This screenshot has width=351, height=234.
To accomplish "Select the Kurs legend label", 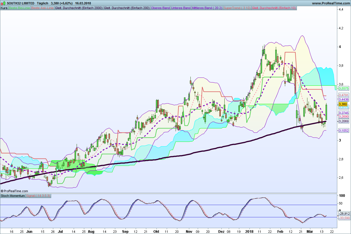I will [x=4, y=8].
